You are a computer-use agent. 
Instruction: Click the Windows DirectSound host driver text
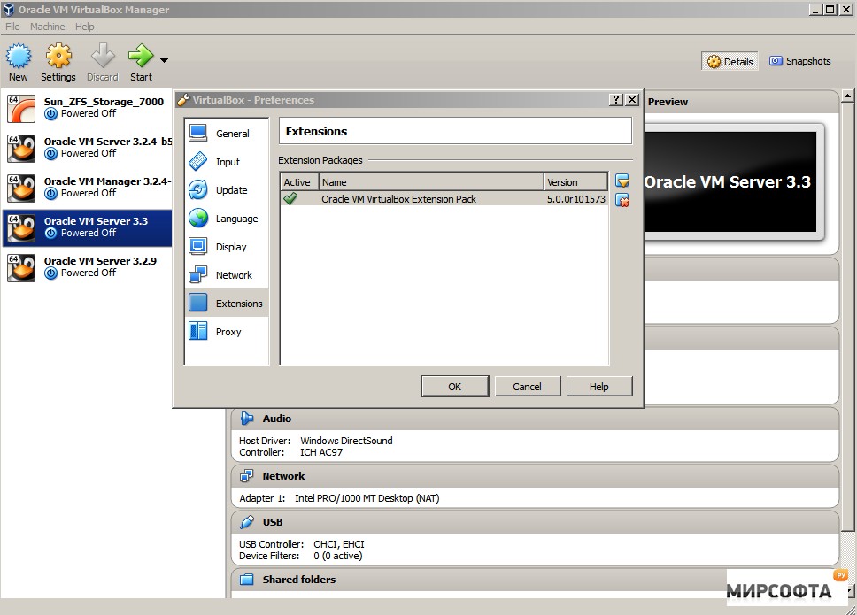click(346, 440)
